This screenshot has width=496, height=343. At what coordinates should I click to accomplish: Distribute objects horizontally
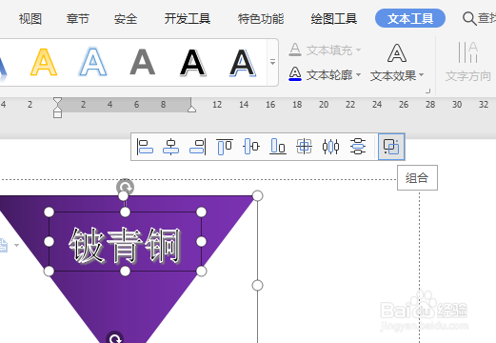(330, 147)
